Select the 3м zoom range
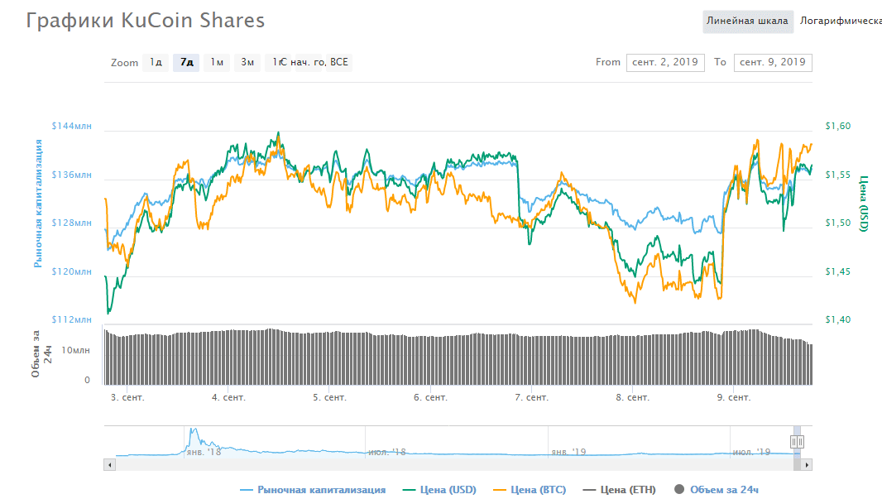882x499 pixels. 247,62
